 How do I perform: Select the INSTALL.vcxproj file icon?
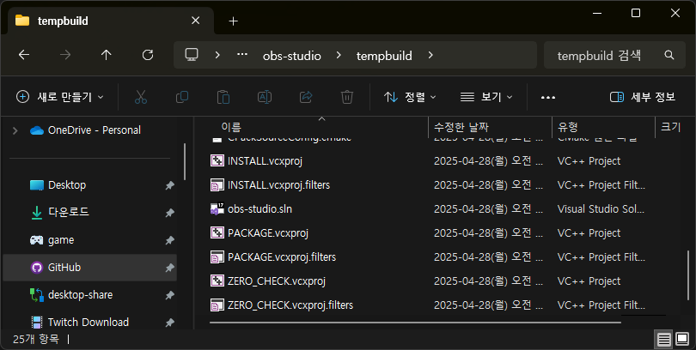click(217, 160)
